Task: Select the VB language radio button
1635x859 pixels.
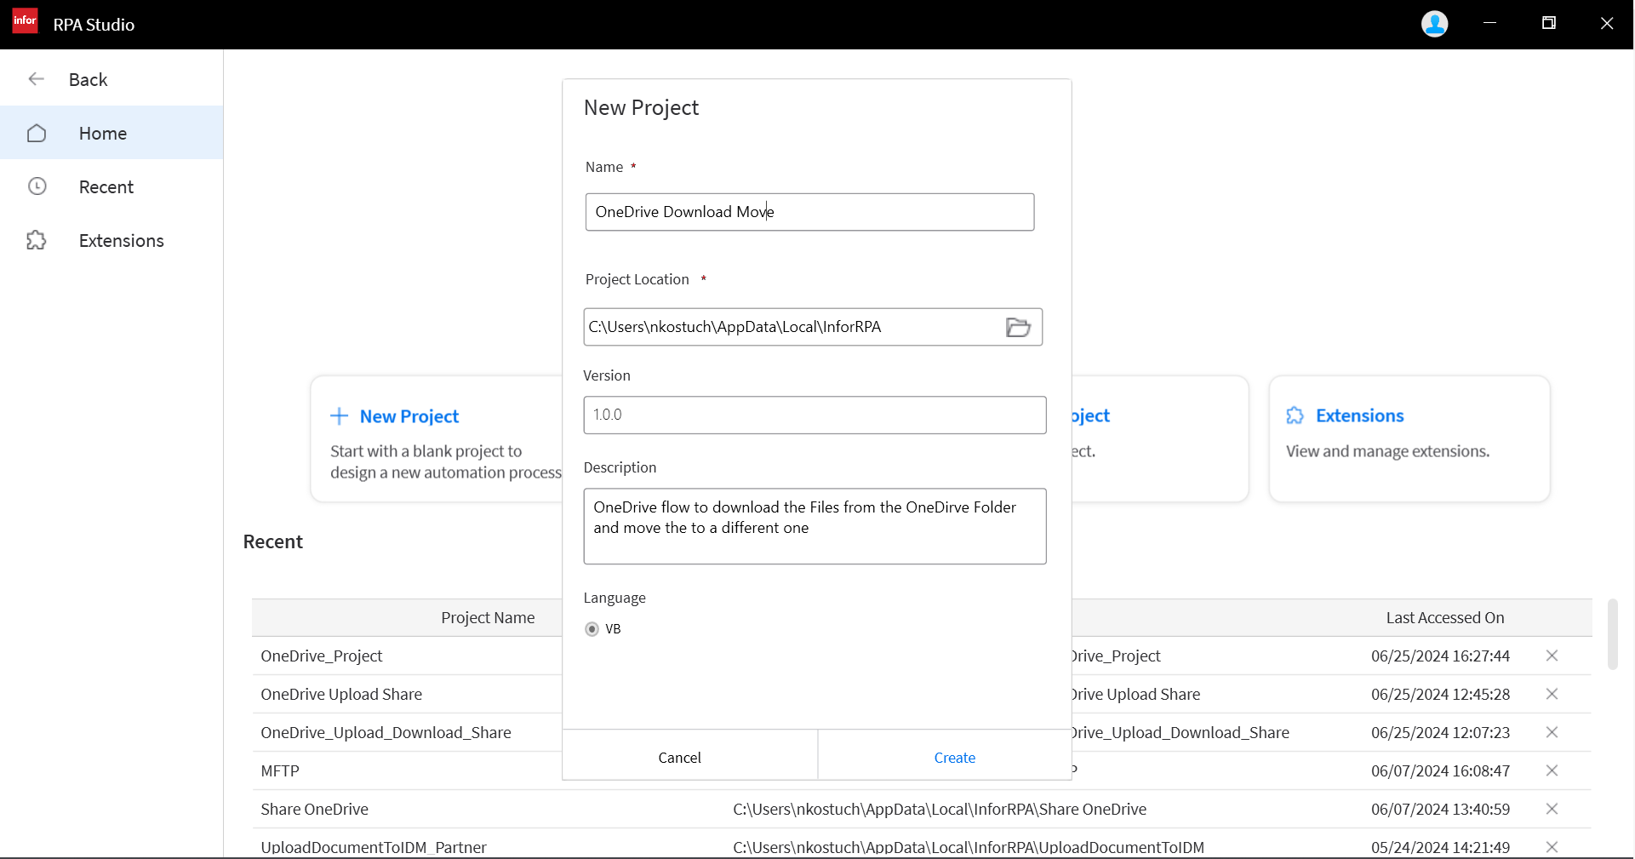Action: coord(592,629)
